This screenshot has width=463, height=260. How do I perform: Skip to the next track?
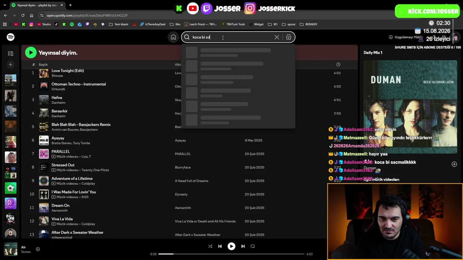click(243, 246)
